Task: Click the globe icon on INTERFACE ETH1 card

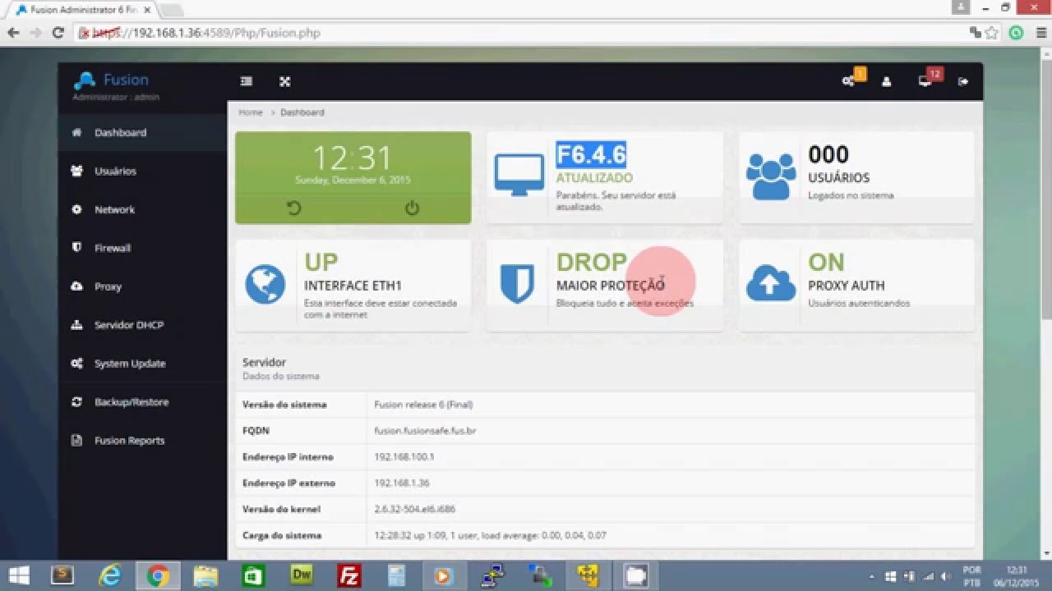Action: (265, 284)
